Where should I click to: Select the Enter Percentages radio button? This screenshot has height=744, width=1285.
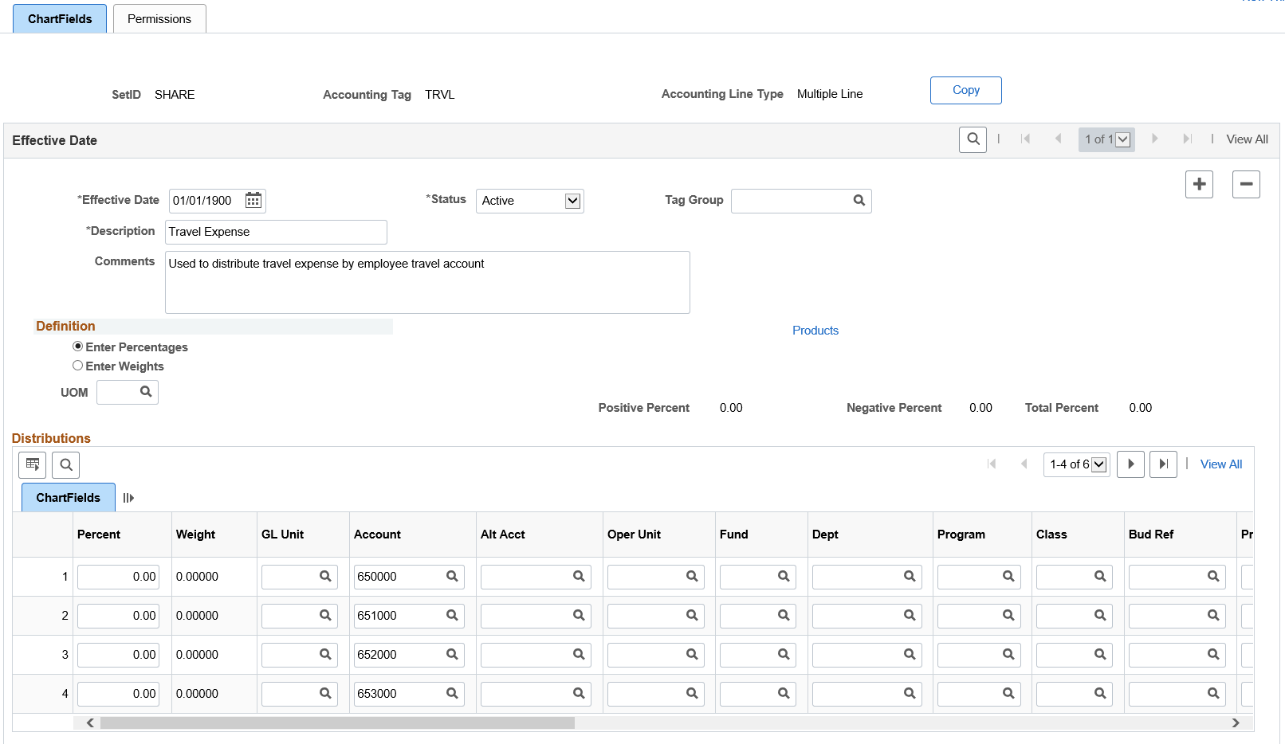(77, 346)
